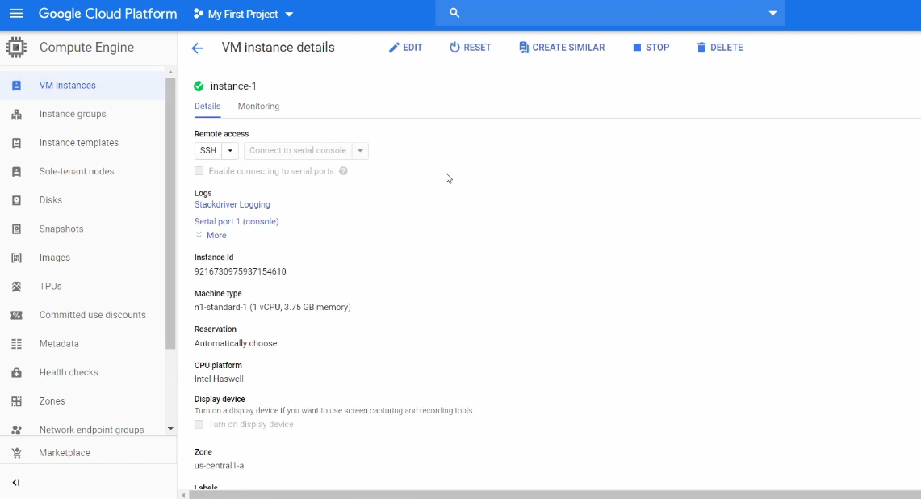This screenshot has width=921, height=499.
Task: Click the sidebar vertical scrollbar
Action: pos(170,213)
